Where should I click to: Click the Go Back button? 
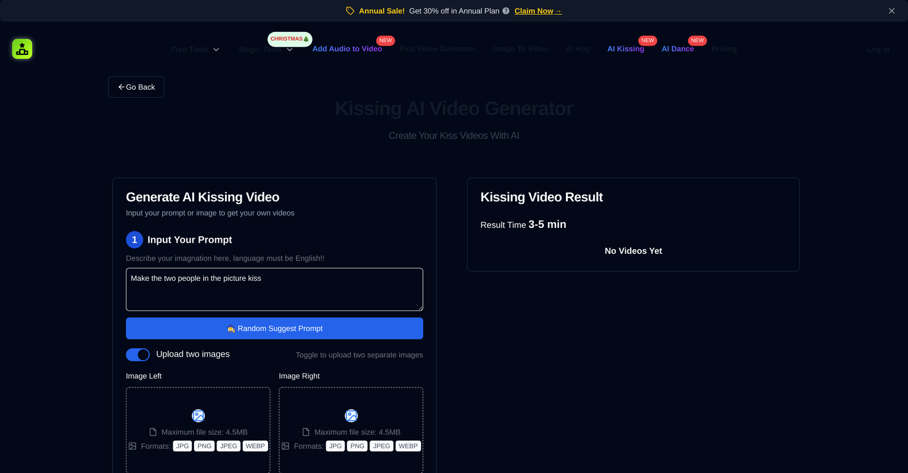click(x=136, y=87)
